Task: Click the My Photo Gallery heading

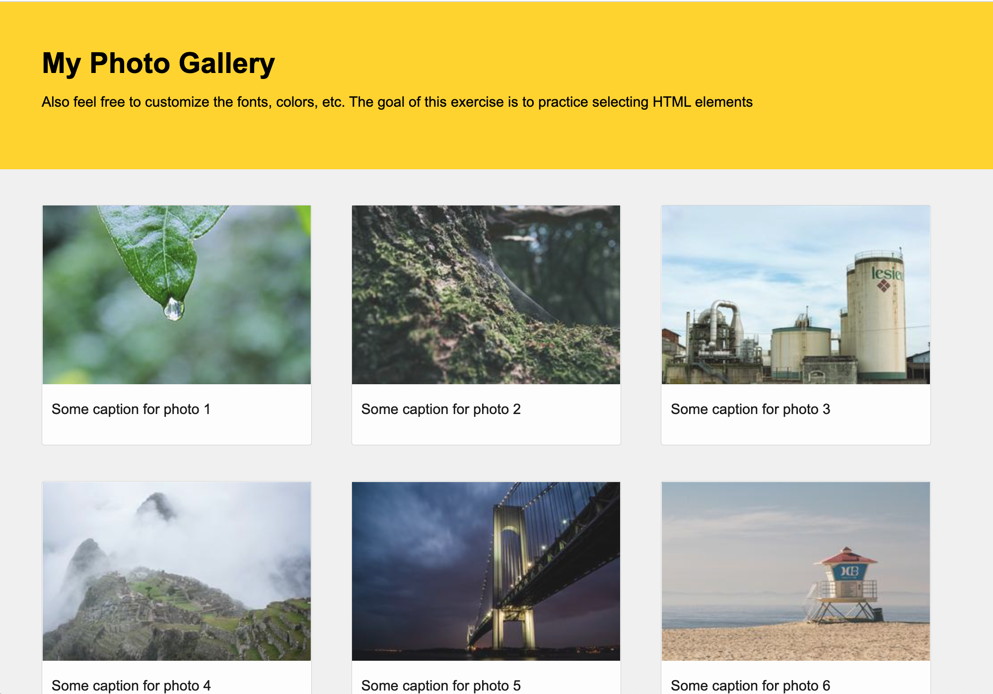Action: pyautogui.click(x=158, y=64)
